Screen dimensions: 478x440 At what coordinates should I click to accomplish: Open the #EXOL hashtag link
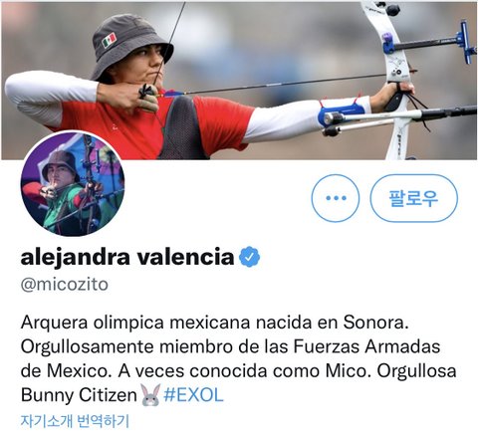(x=193, y=395)
